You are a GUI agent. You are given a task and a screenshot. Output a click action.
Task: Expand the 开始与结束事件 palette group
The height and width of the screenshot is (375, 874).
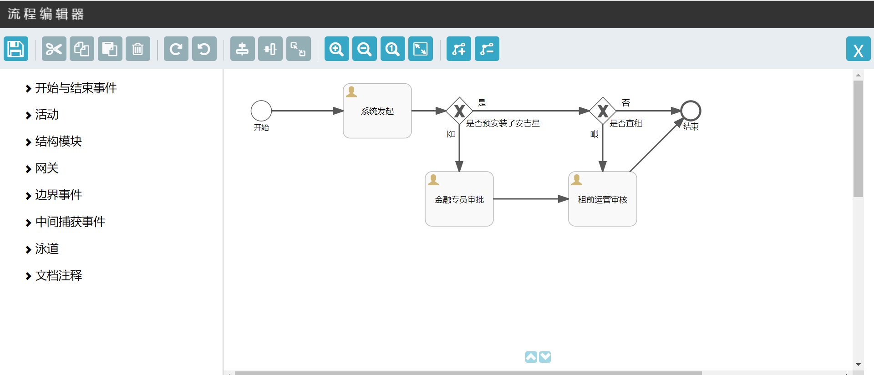(71, 88)
